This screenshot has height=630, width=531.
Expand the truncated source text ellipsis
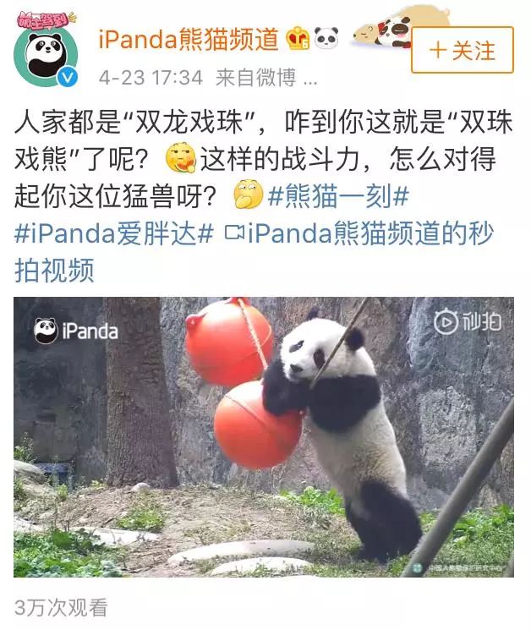tap(310, 77)
